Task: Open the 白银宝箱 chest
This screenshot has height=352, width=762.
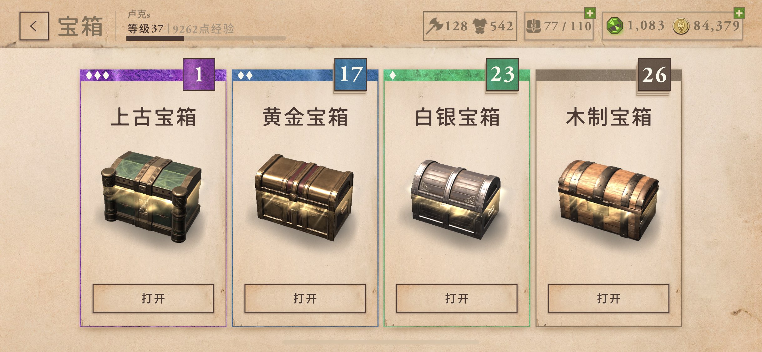Action: click(457, 298)
